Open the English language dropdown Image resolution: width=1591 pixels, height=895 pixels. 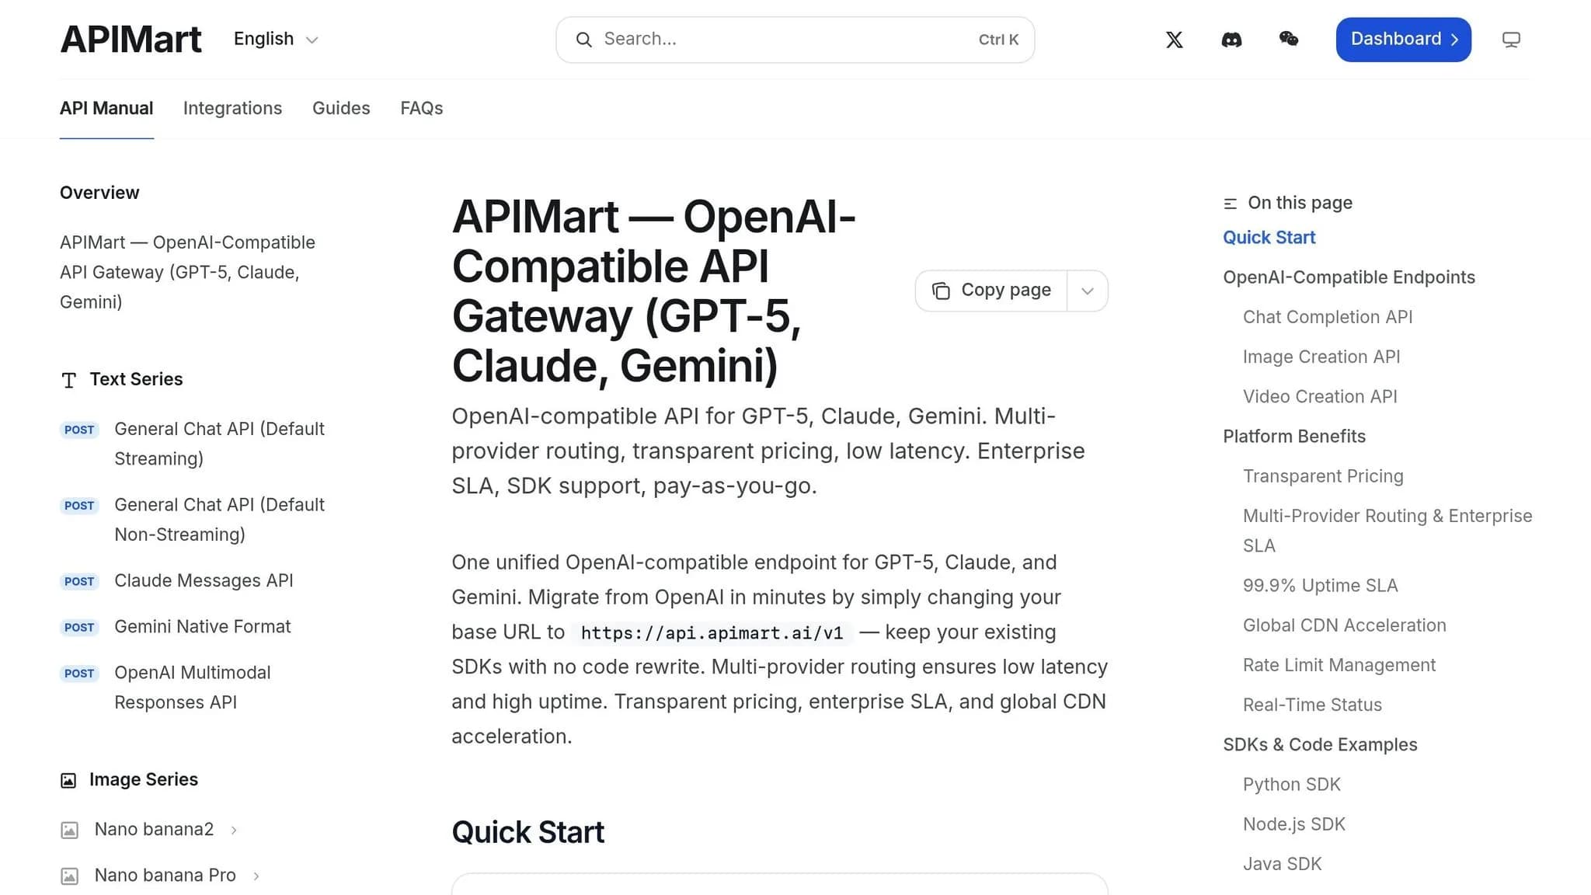point(276,39)
